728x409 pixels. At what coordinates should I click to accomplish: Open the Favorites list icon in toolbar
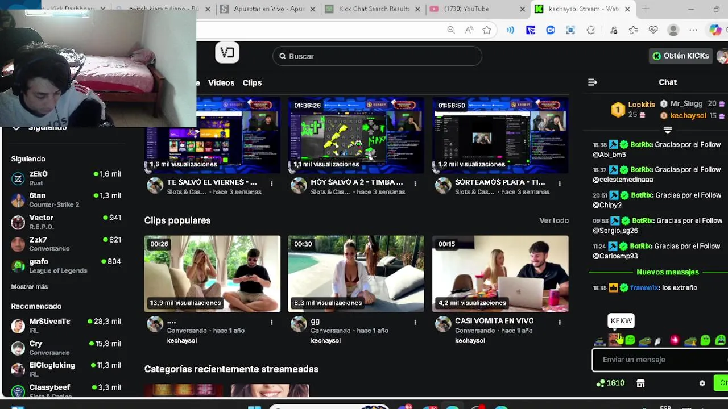[634, 30]
